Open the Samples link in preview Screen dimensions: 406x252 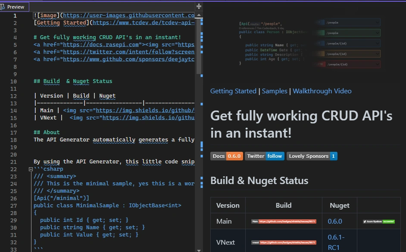pos(275,91)
